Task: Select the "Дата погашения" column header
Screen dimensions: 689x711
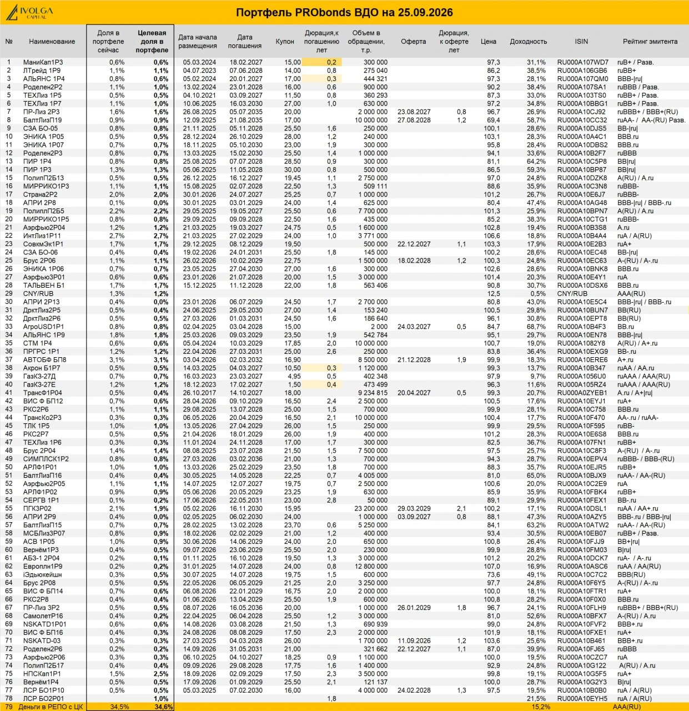Action: [245, 42]
